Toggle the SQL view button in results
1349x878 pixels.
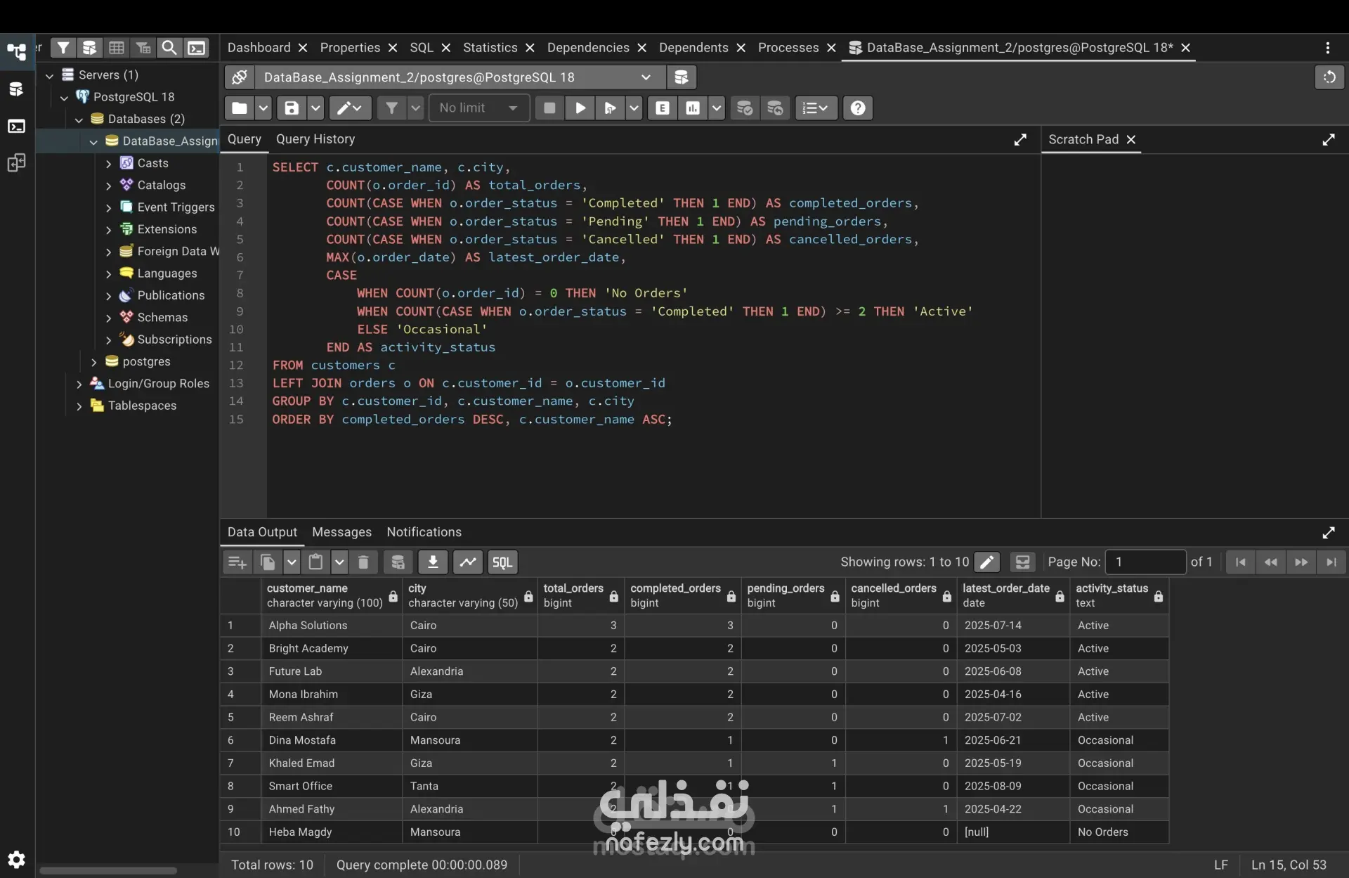coord(502,562)
